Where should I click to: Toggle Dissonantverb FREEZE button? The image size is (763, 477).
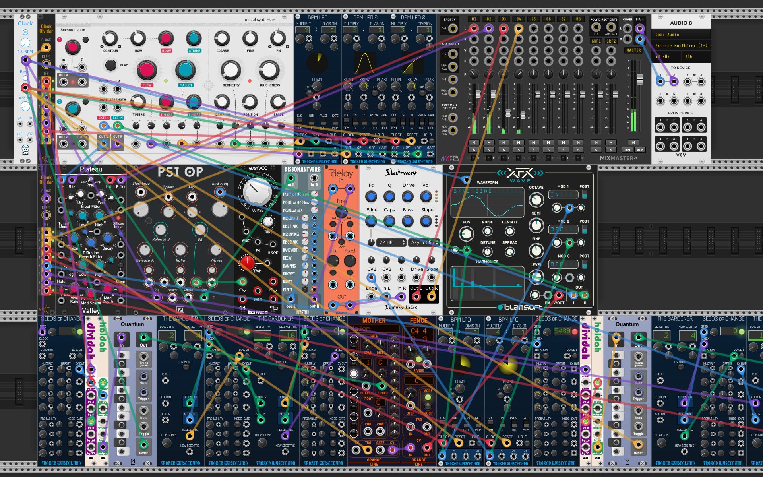tap(305, 289)
